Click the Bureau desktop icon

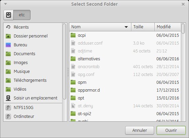coord(8,45)
